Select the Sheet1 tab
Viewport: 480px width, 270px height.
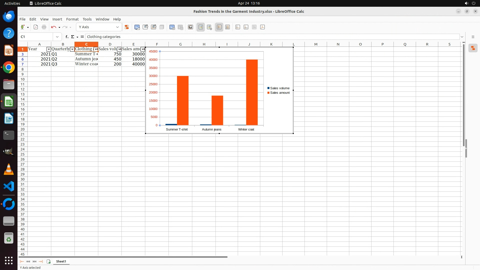(x=61, y=261)
